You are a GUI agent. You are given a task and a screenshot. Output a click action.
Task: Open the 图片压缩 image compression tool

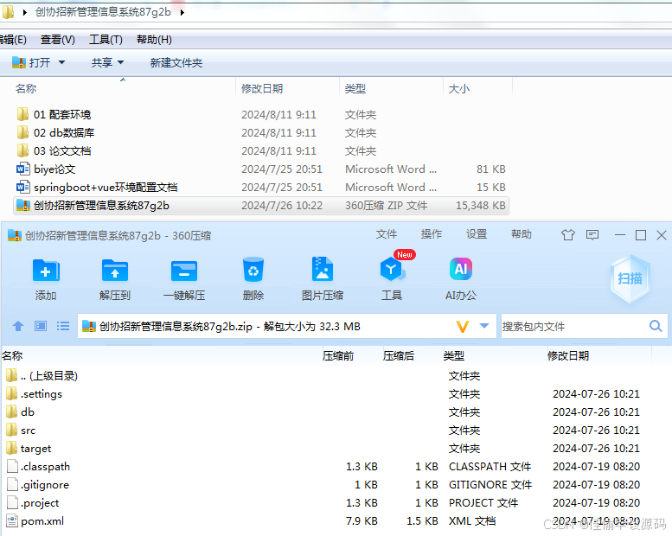tap(323, 269)
